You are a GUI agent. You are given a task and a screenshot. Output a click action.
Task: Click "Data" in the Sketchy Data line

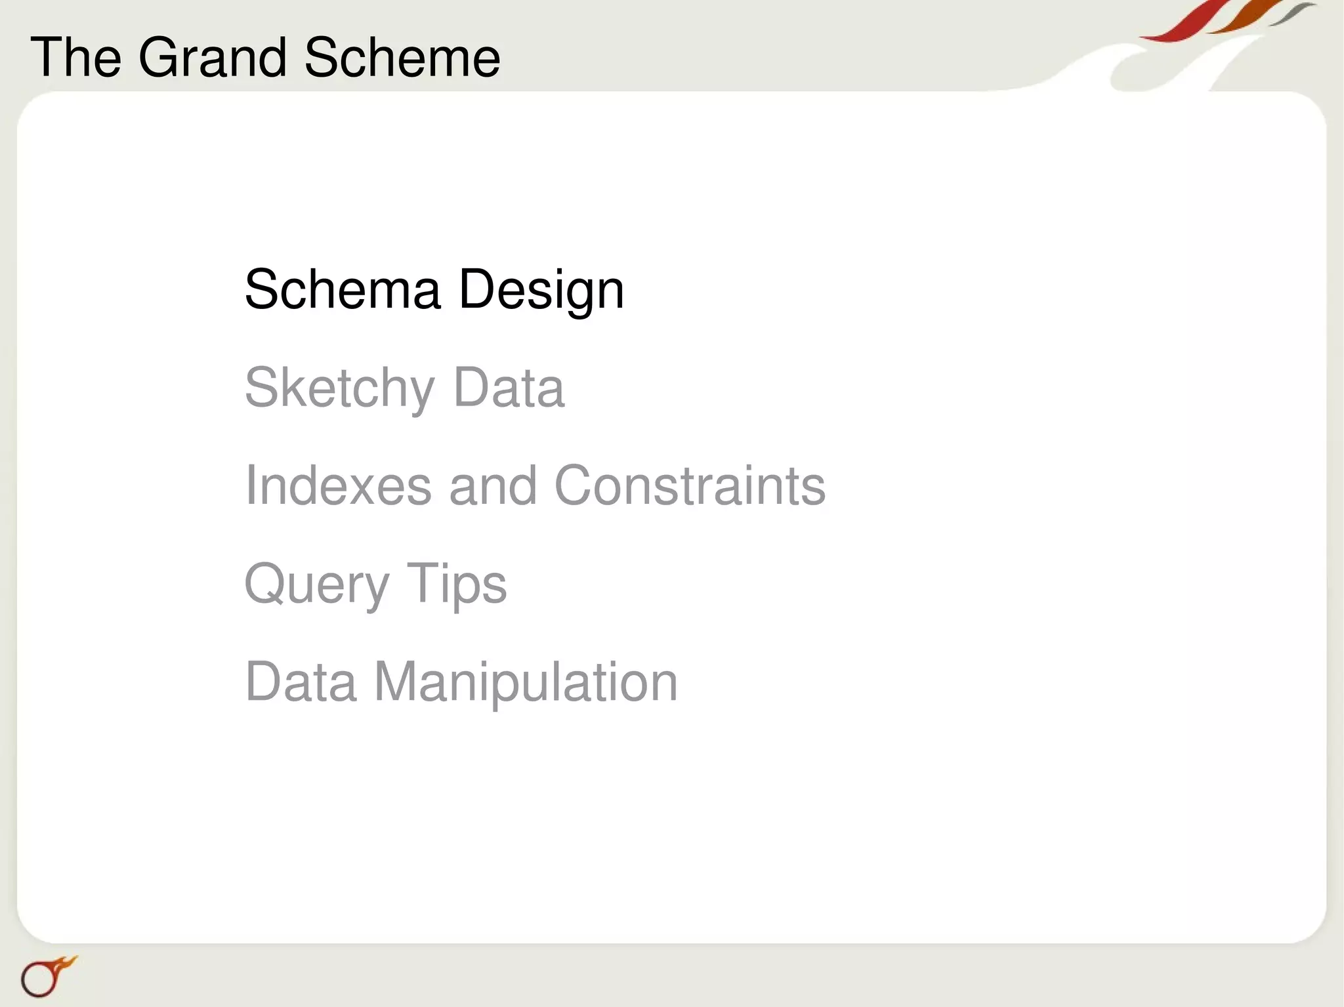coord(509,388)
